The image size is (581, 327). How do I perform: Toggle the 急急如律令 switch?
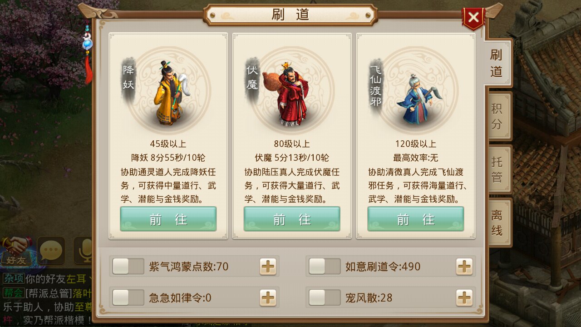point(128,298)
